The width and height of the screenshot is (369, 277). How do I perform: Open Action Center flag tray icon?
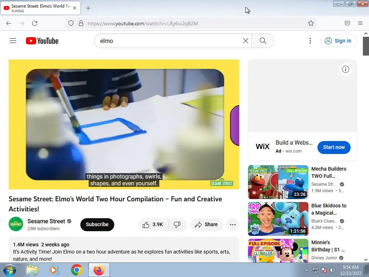(324, 270)
